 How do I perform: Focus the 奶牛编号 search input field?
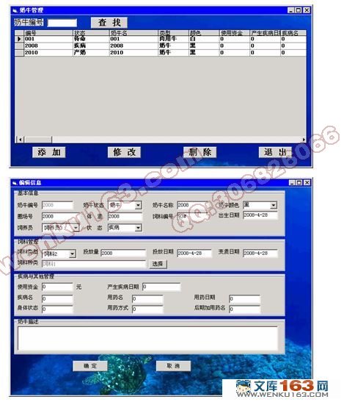62,23
